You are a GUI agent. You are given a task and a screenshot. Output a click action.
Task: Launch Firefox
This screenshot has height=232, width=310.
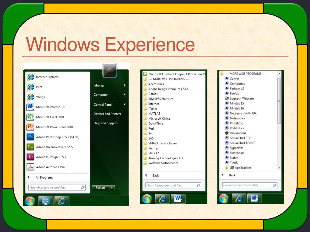232,94
